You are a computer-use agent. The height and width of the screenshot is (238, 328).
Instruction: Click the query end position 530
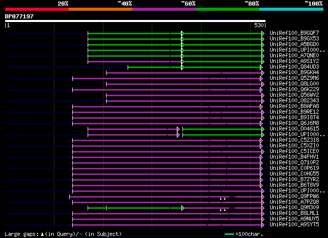click(x=259, y=25)
